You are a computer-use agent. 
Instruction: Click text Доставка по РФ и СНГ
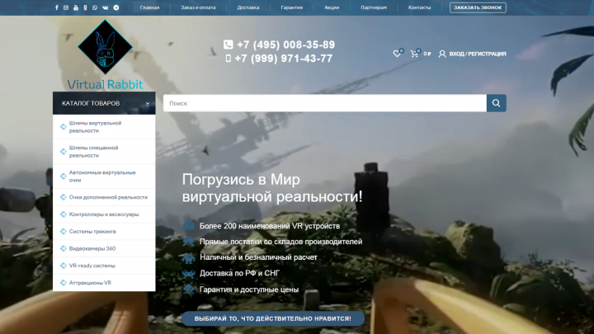click(x=239, y=274)
